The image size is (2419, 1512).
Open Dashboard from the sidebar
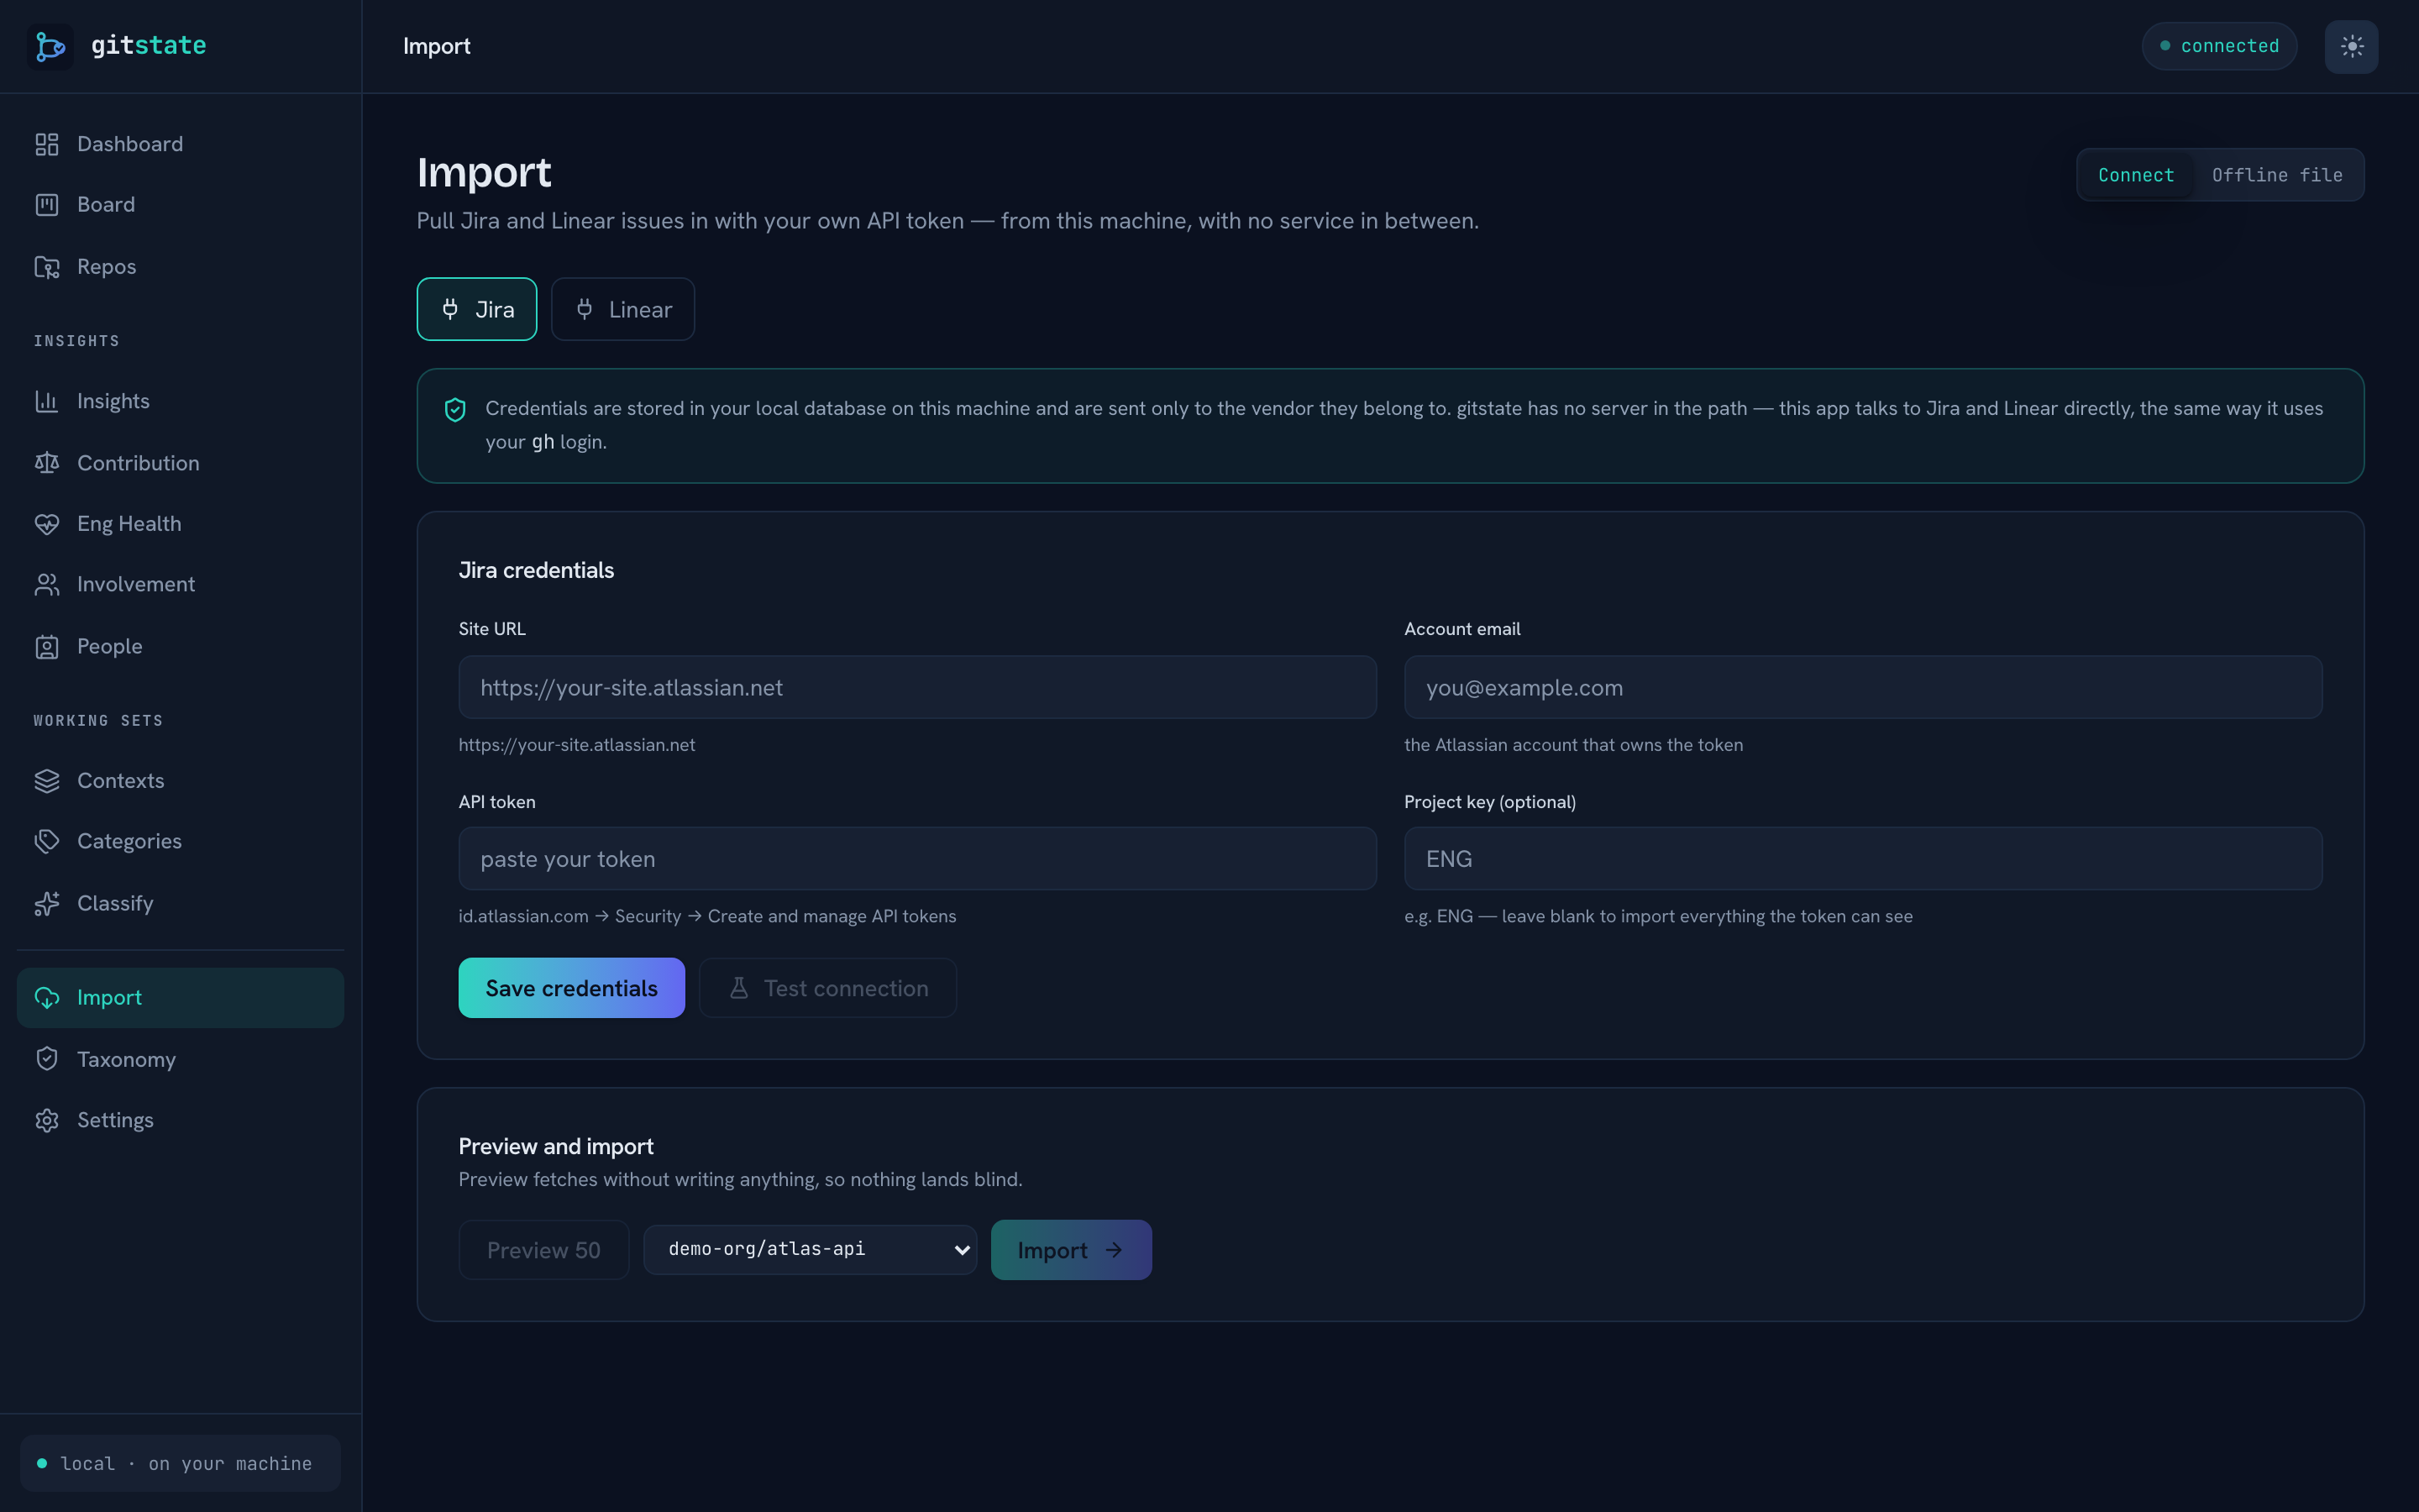pos(180,144)
